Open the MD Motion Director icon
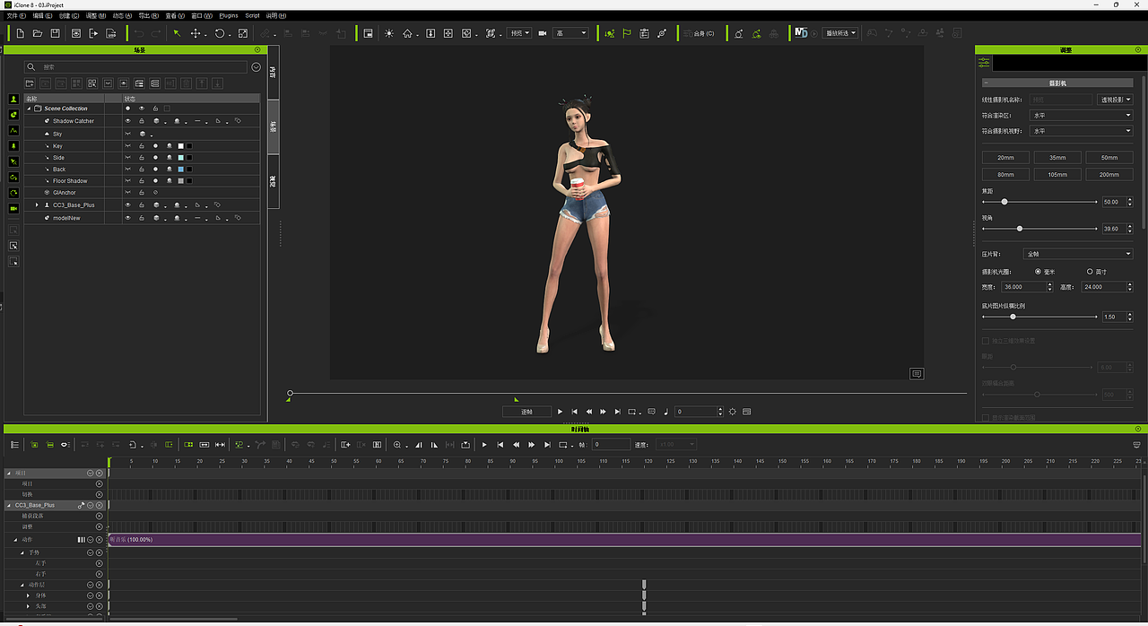 (801, 33)
